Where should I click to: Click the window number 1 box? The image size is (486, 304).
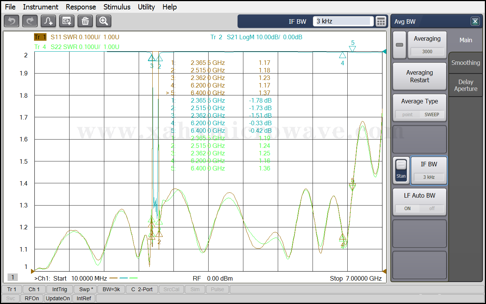click(x=12, y=278)
